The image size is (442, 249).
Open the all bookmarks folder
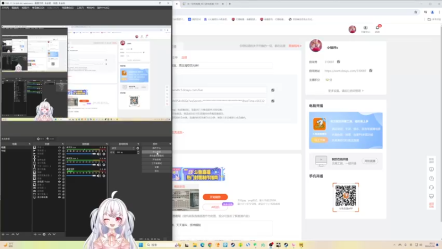coord(434,19)
